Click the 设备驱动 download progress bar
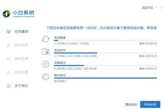 pyautogui.click(x=105, y=65)
